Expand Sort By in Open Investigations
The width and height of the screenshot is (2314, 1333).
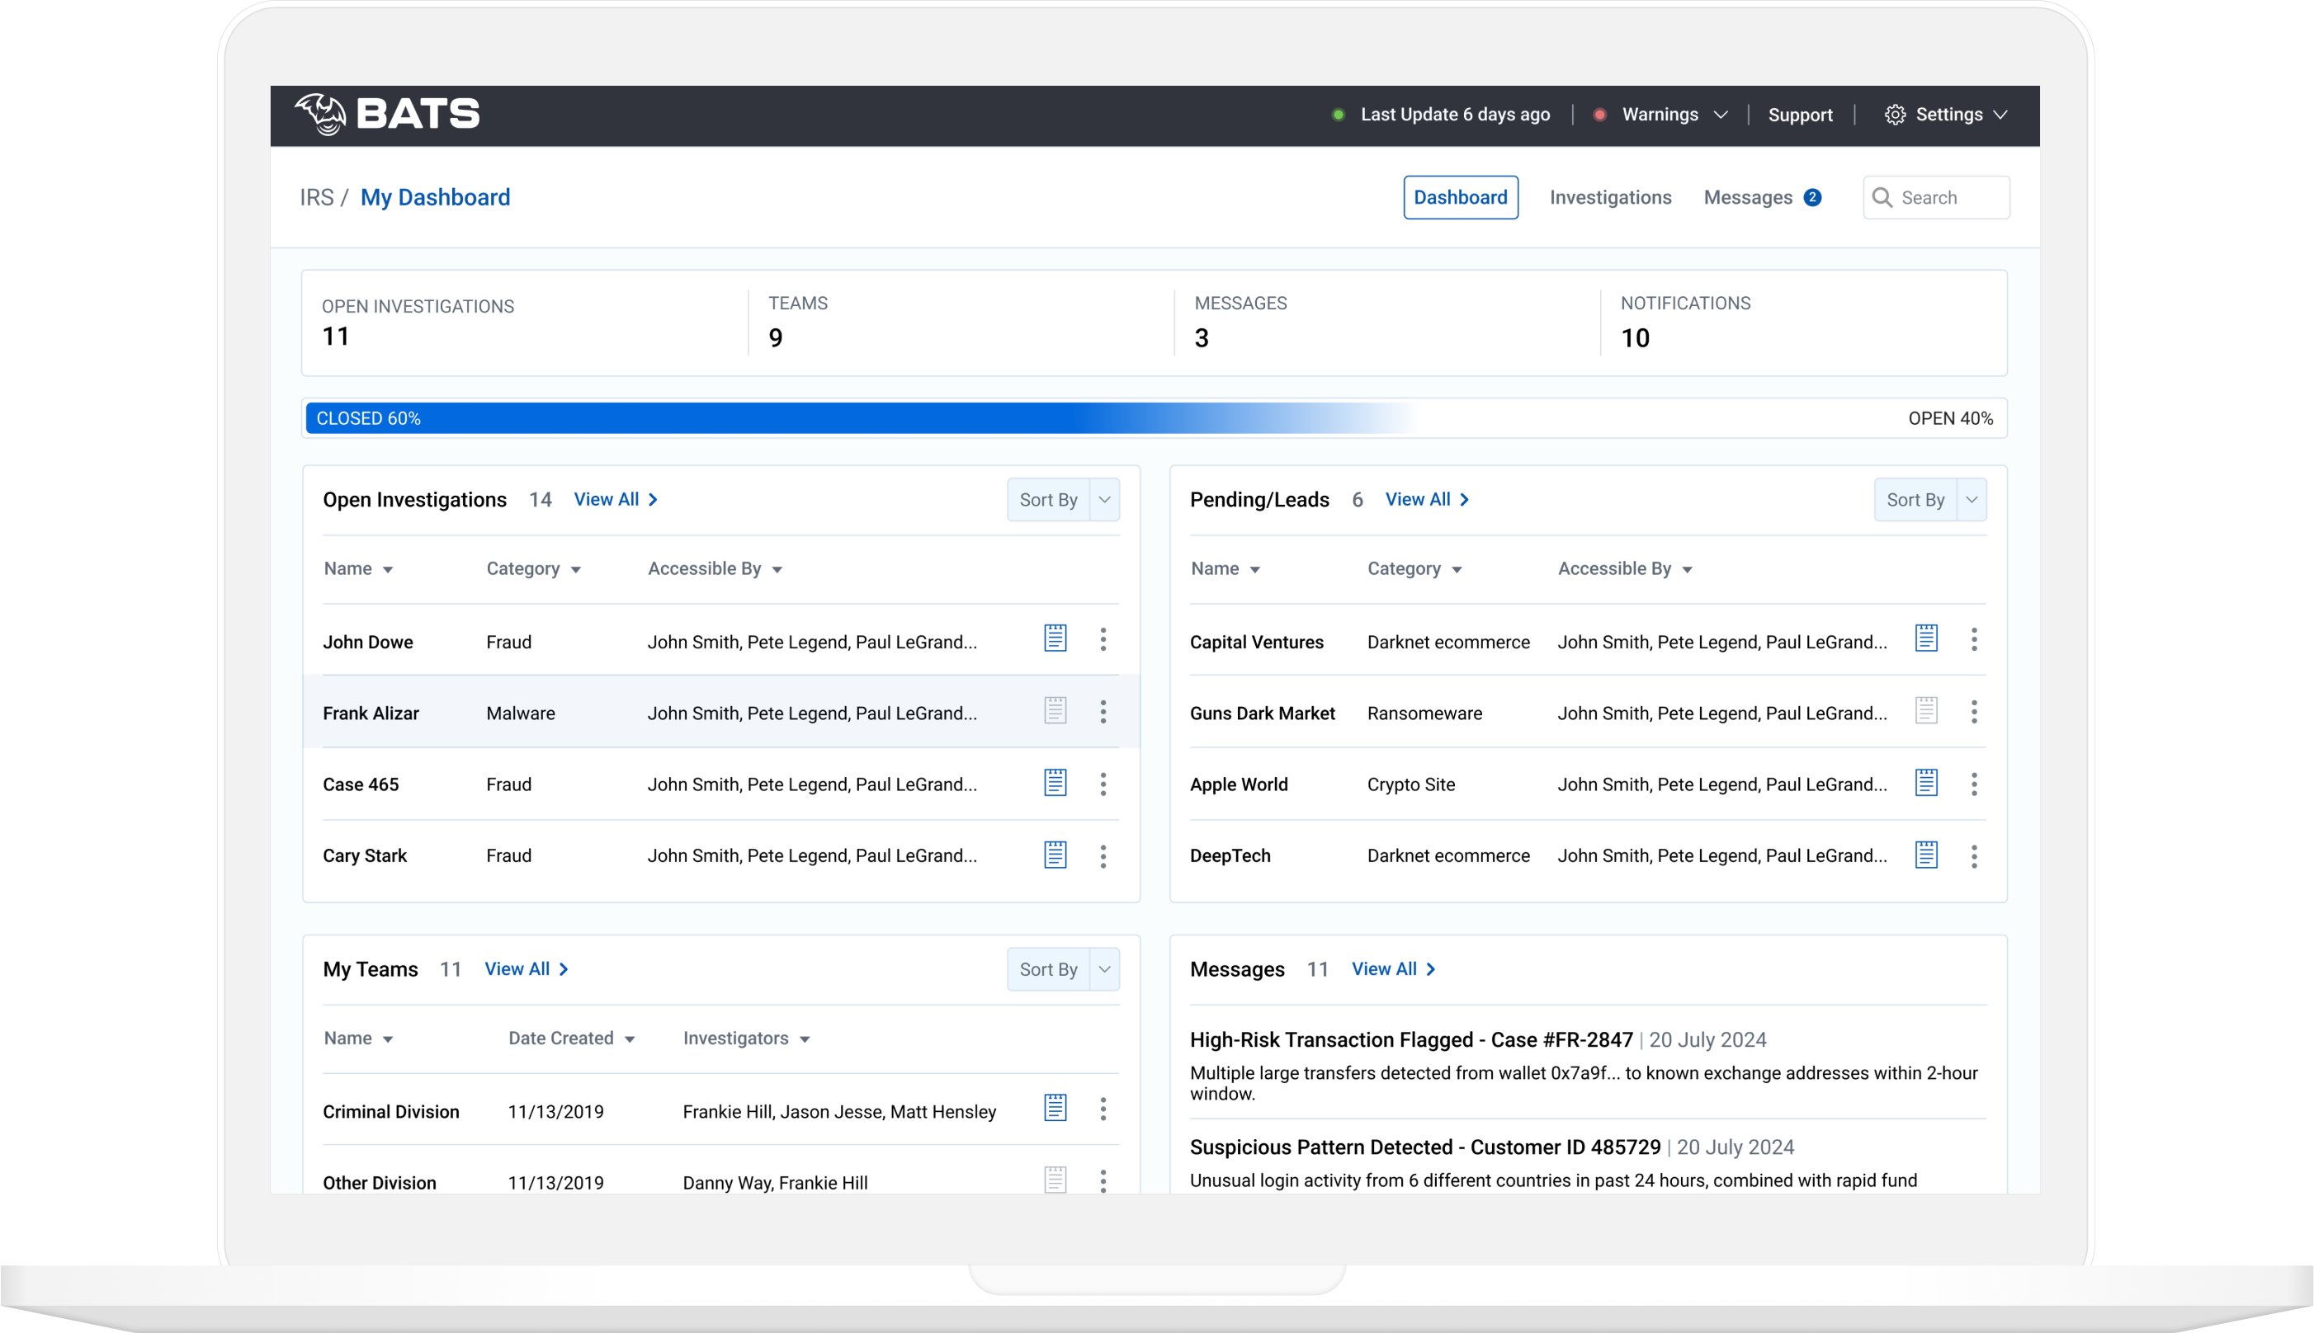point(1062,500)
